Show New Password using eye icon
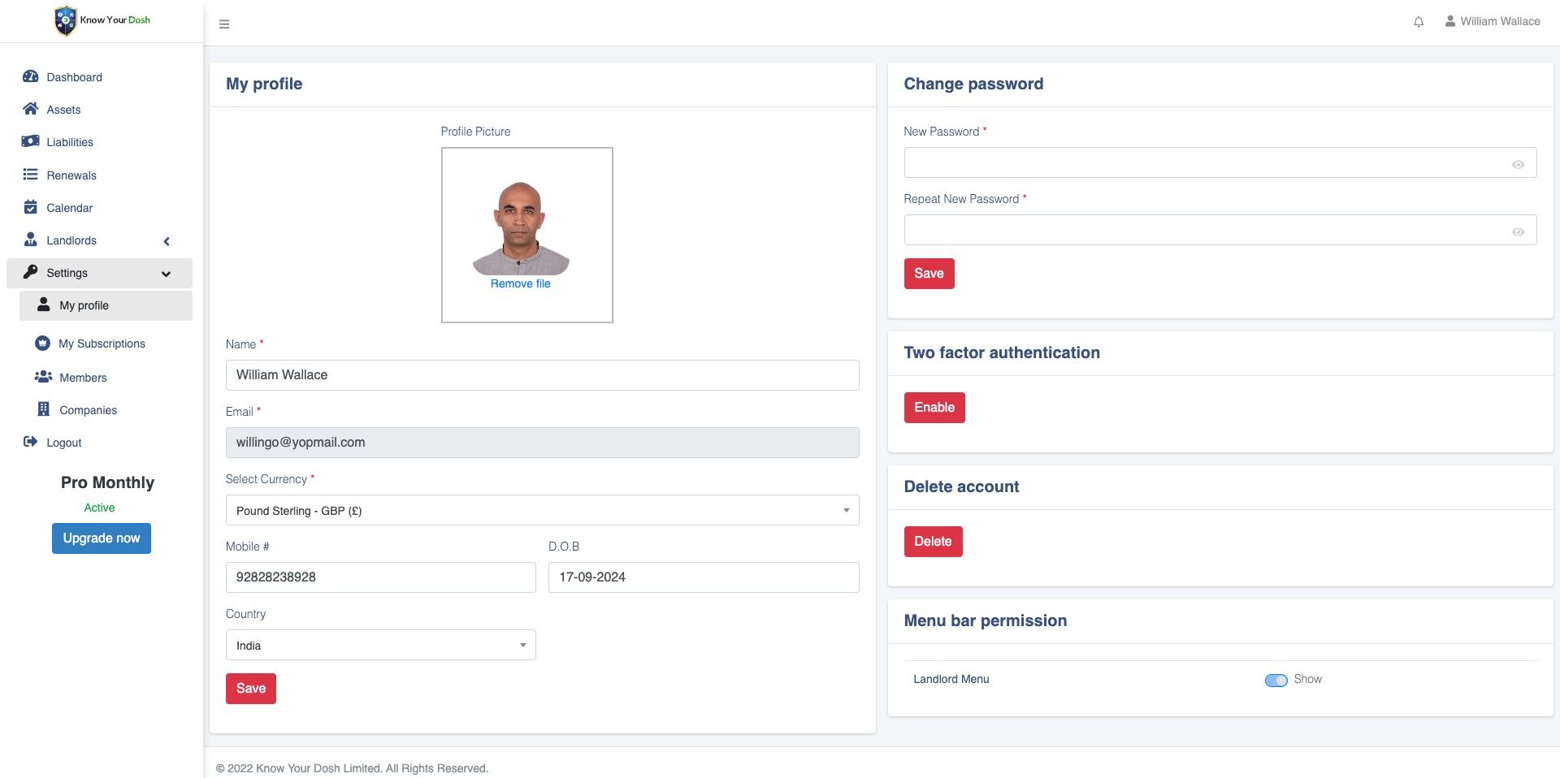 tap(1518, 164)
